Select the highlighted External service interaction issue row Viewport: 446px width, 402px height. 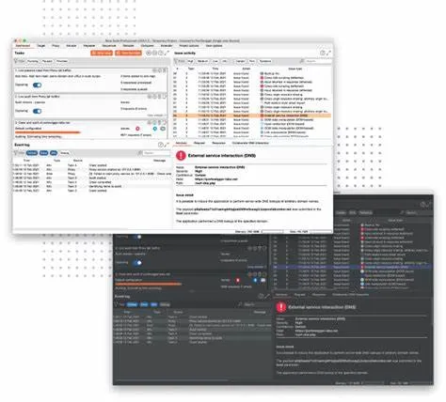[x=252, y=116]
